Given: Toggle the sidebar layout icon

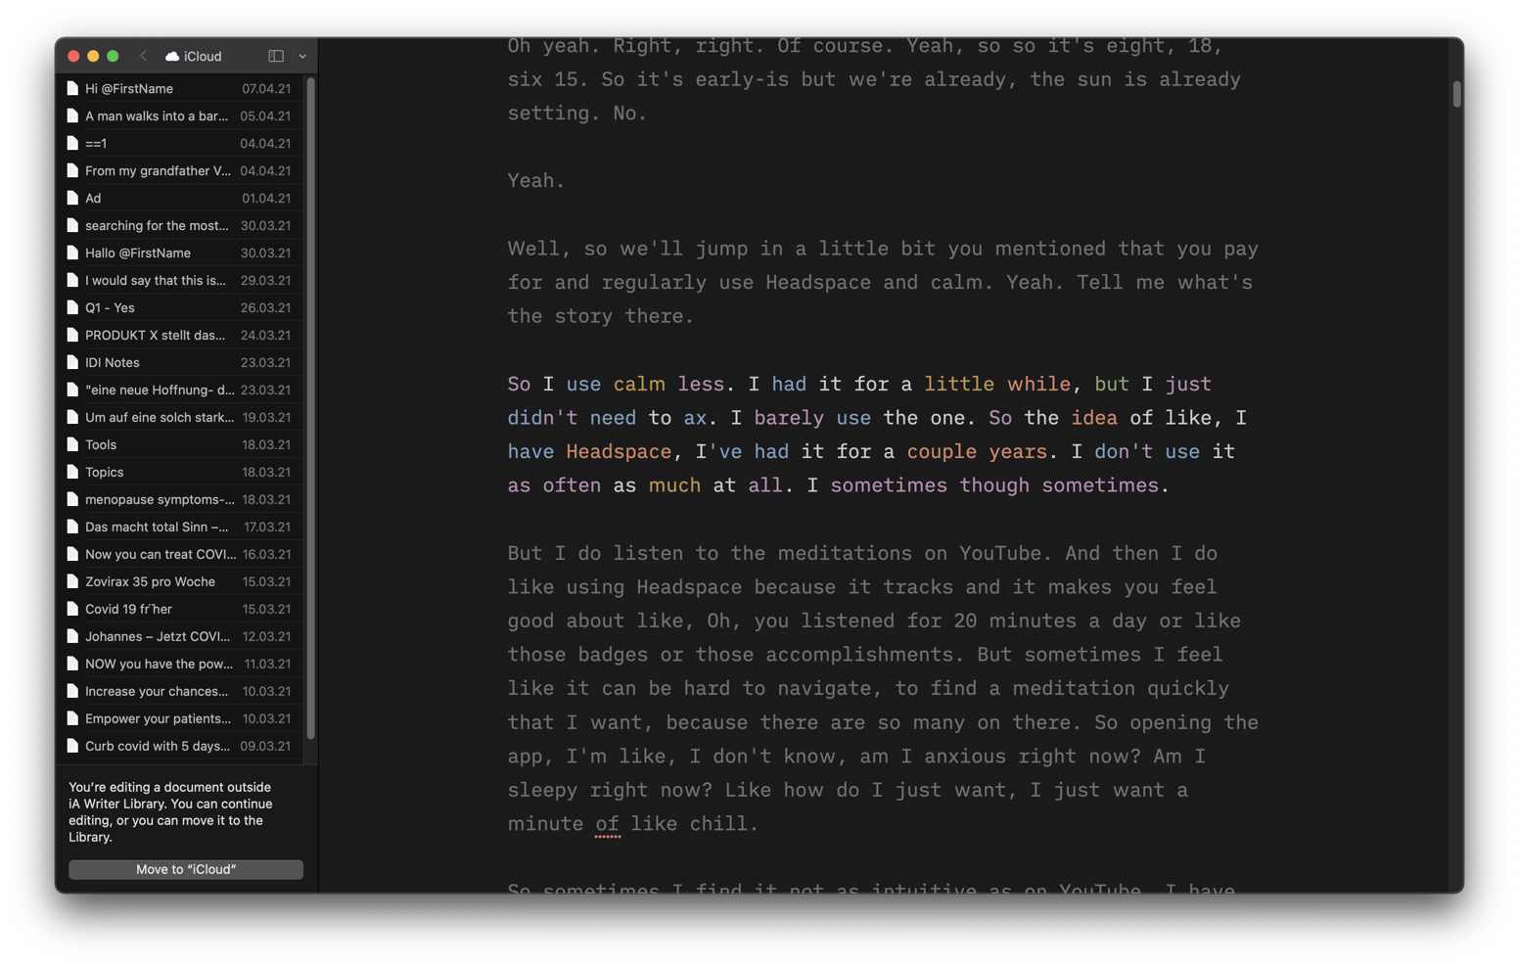Looking at the screenshot, I should [276, 56].
